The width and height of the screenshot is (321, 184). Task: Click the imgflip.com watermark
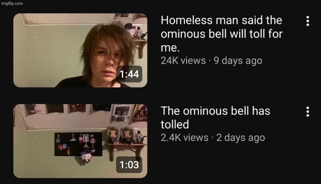click(x=12, y=3)
